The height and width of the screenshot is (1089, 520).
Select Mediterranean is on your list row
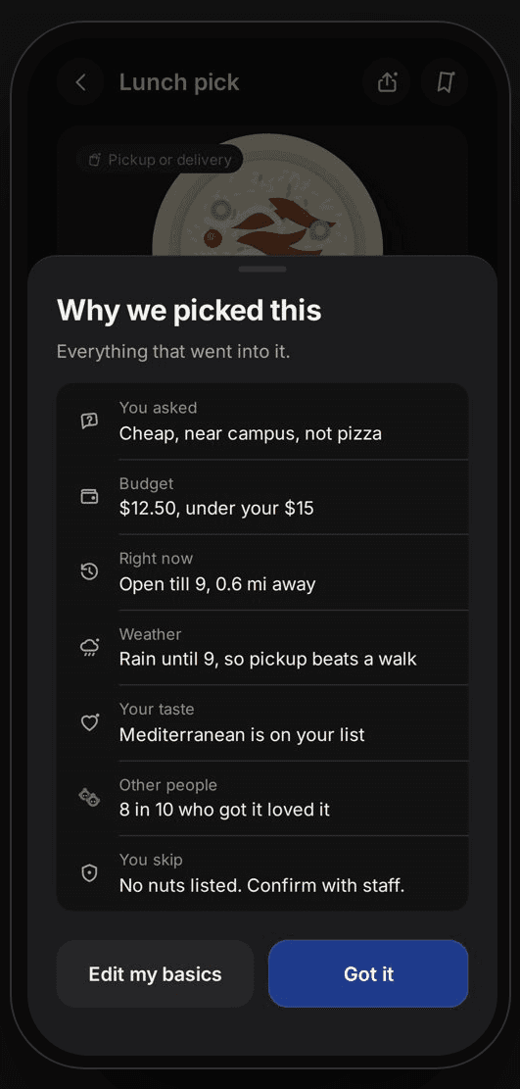tap(262, 723)
